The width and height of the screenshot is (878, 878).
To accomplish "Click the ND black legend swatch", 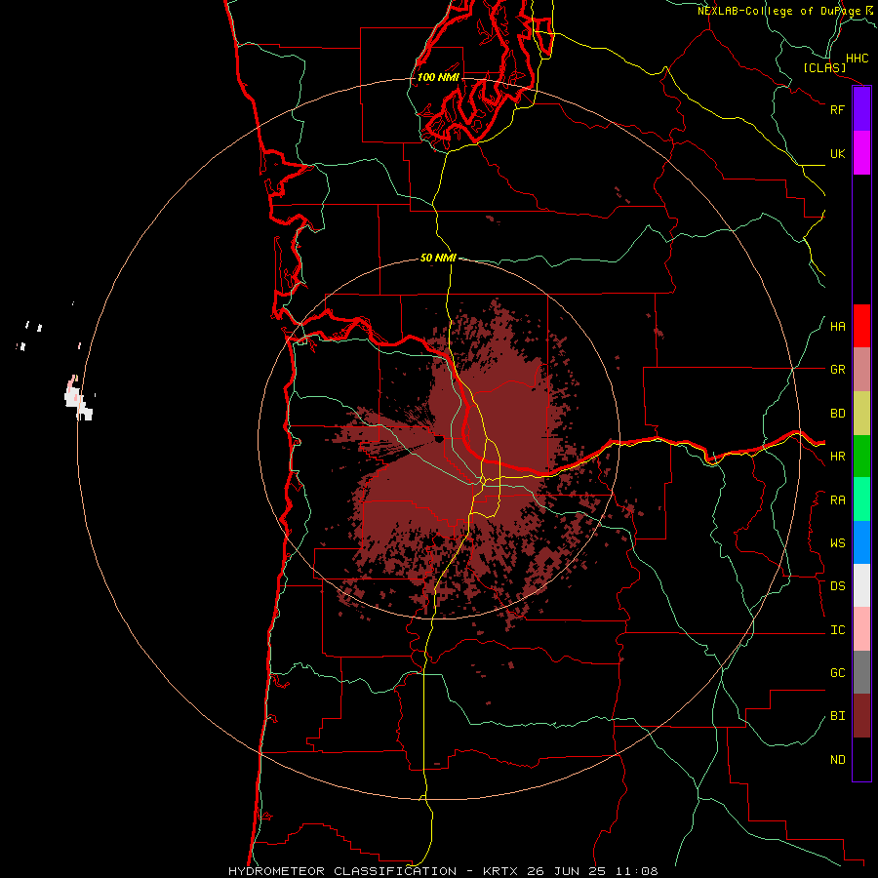I will tap(861, 759).
